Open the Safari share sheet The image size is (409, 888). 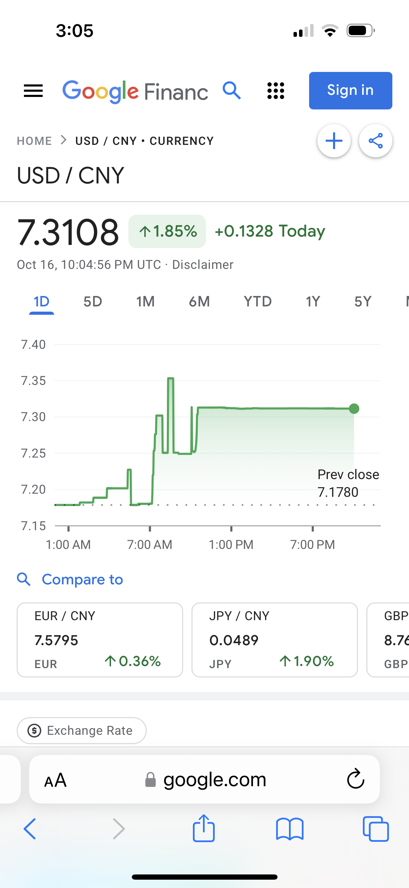(204, 829)
